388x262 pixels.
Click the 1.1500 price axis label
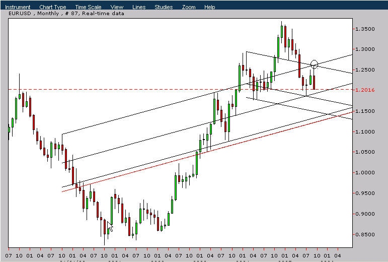pos(365,111)
